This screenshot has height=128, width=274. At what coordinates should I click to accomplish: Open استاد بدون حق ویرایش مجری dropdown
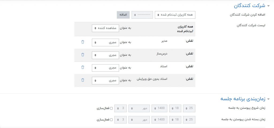[x=102, y=80]
